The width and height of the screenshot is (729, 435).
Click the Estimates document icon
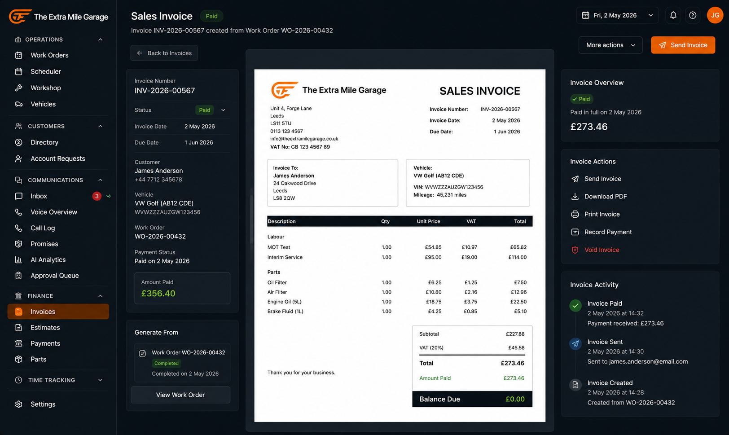click(x=18, y=328)
